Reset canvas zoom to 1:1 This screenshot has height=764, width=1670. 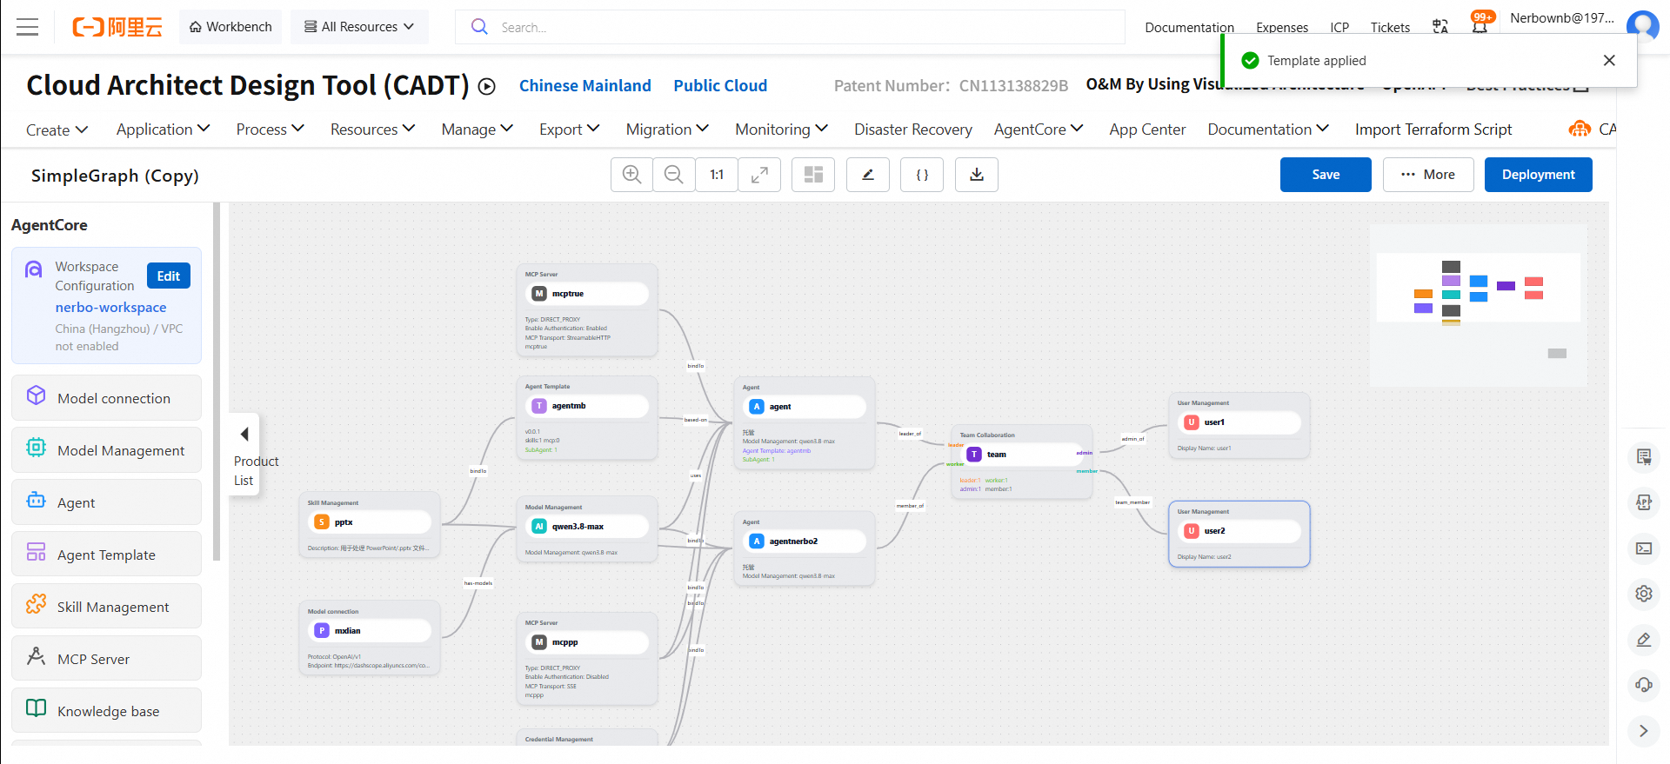tap(717, 175)
